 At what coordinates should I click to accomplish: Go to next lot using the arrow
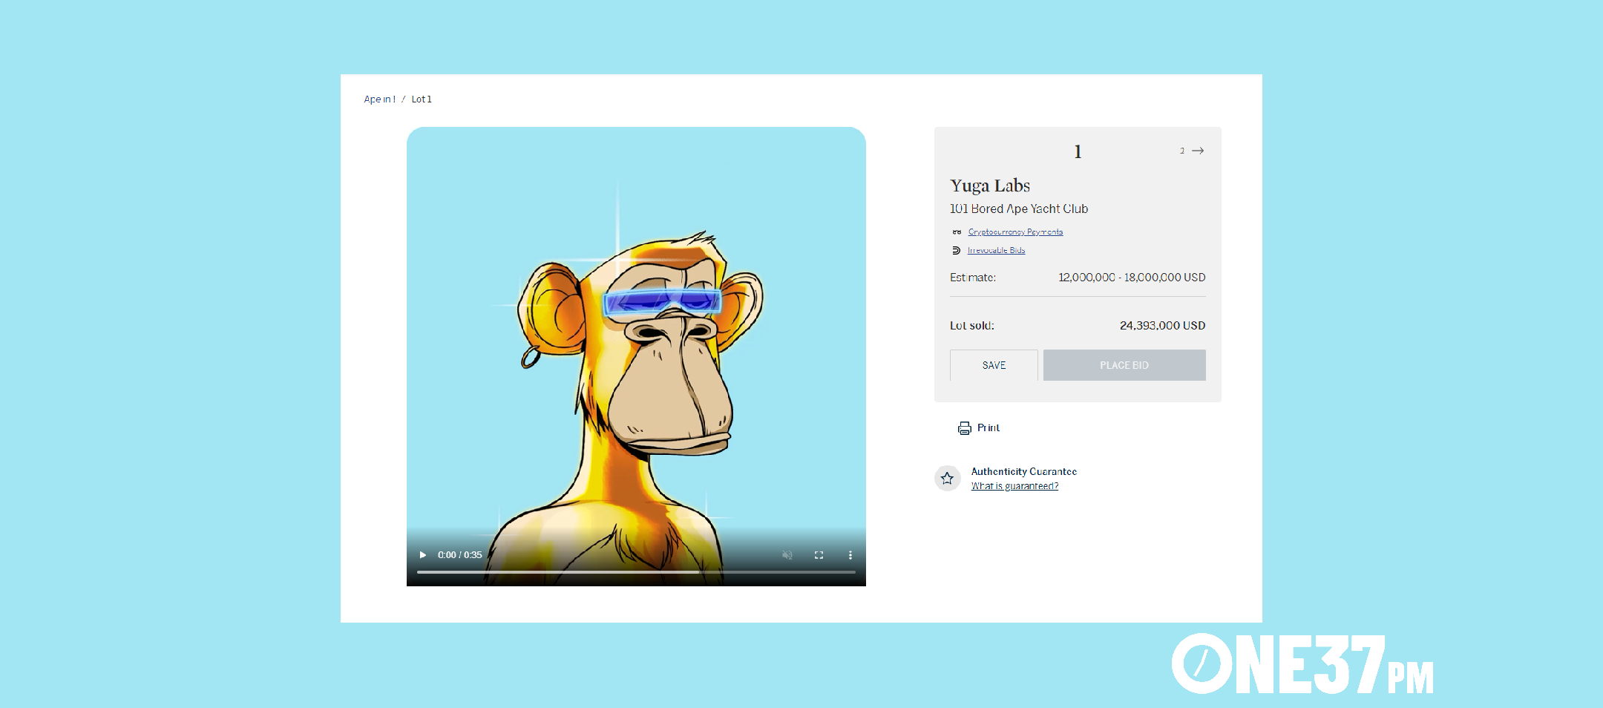(1197, 151)
